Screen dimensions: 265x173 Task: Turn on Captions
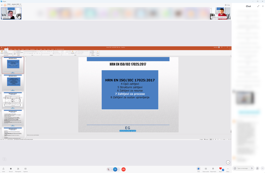[25, 169]
